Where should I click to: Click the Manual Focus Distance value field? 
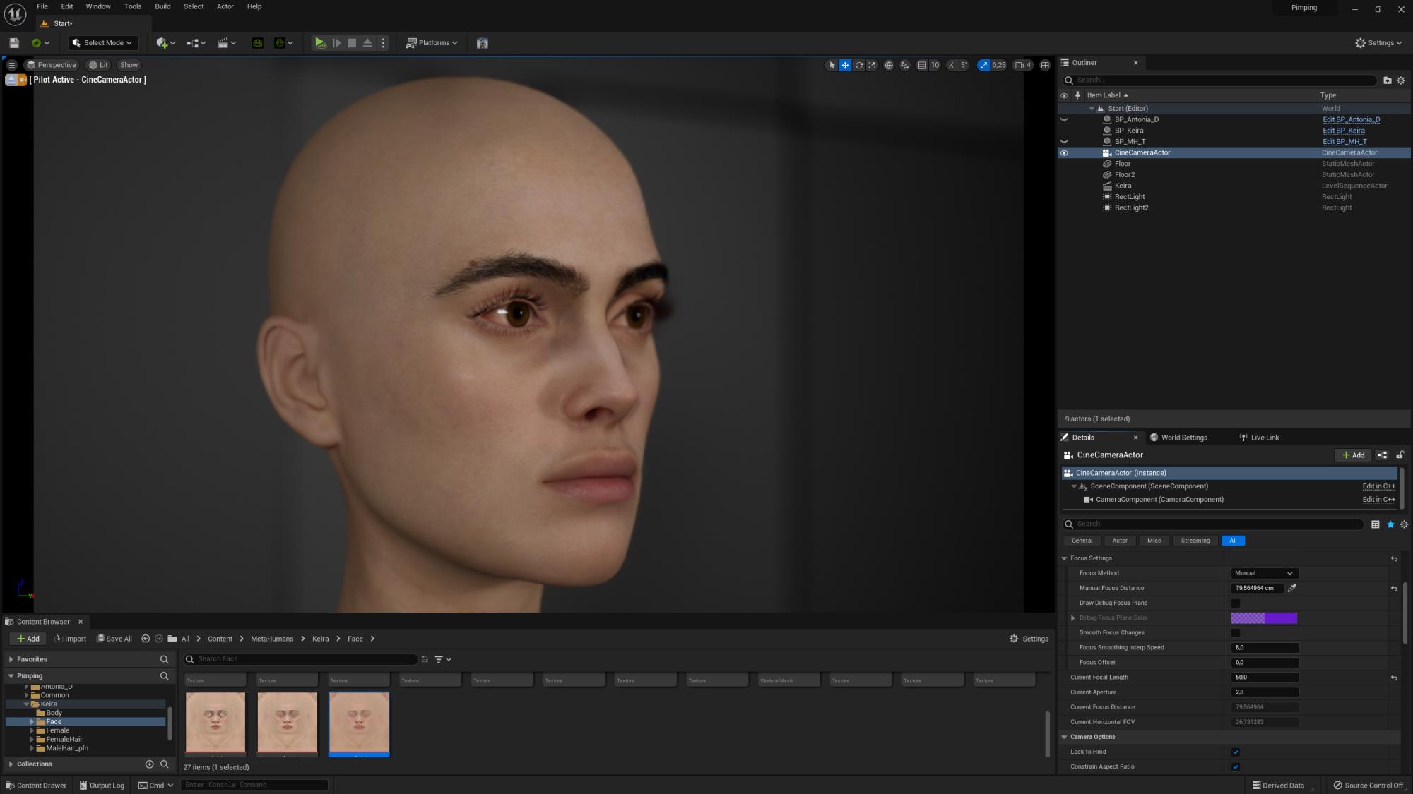point(1257,588)
